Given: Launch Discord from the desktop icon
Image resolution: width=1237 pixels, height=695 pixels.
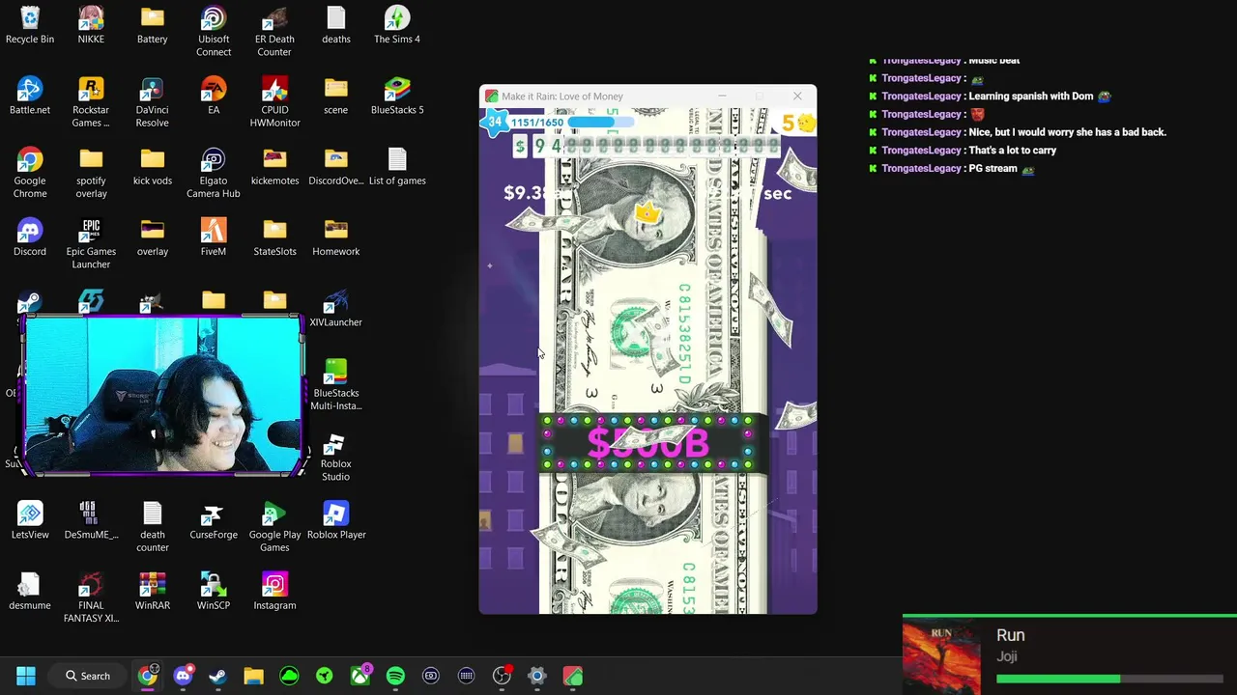Looking at the screenshot, I should pyautogui.click(x=30, y=237).
